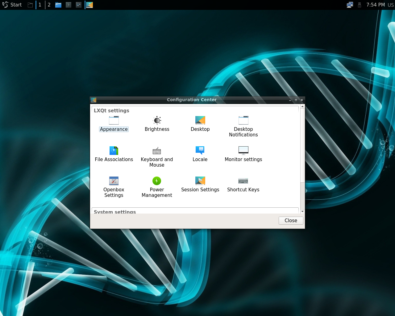Open Openbox Settings
395x316 pixels.
[x=114, y=187]
